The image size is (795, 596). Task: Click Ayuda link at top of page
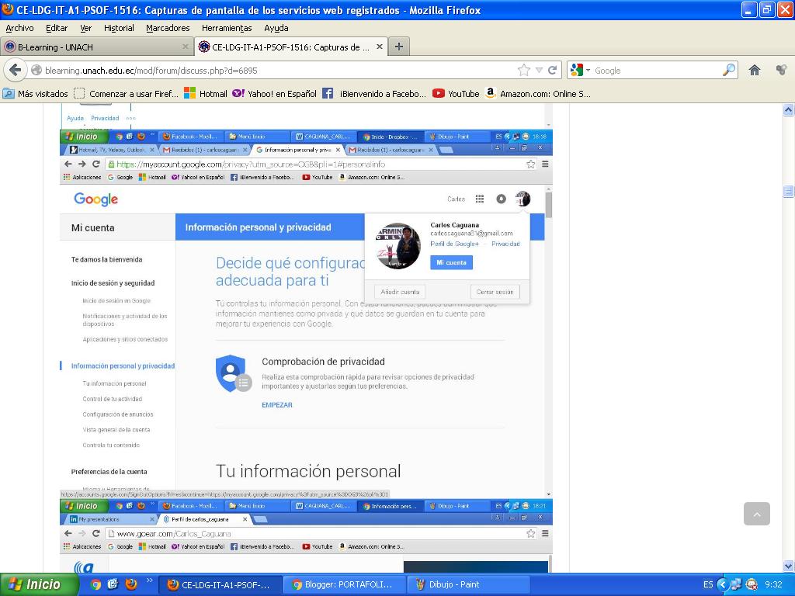click(x=75, y=118)
